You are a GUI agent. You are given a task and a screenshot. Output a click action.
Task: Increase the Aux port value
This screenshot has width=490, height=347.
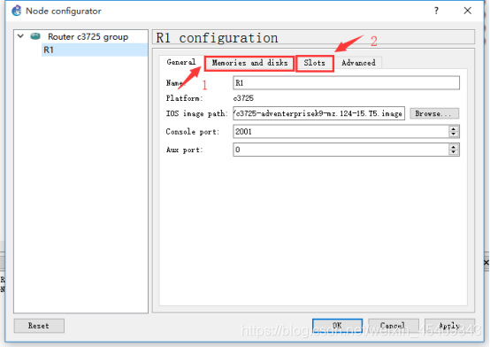(x=454, y=147)
